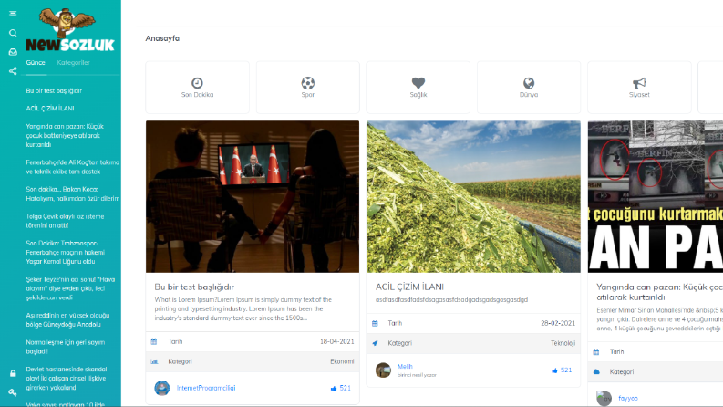The width and height of the screenshot is (723, 407).
Task: Click the soccer ball Spor icon
Action: click(308, 83)
